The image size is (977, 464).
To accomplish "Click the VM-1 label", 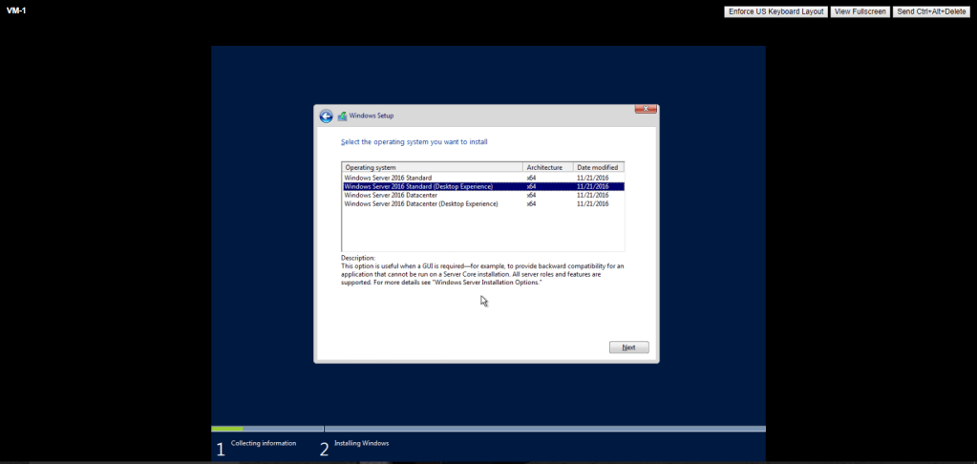I will [x=16, y=11].
